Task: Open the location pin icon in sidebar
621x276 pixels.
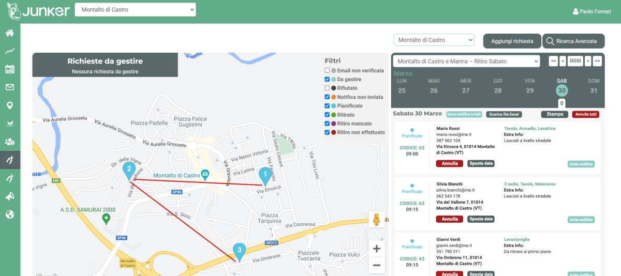Action: click(x=9, y=105)
